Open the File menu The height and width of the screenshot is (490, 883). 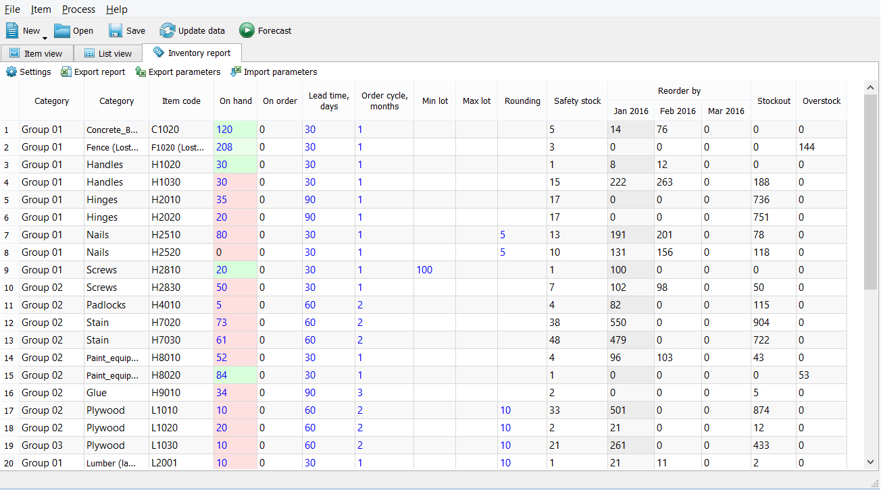click(x=12, y=9)
